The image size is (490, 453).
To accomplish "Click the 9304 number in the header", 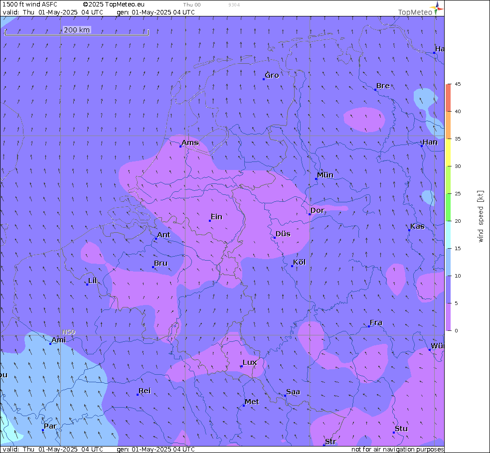I will [x=234, y=4].
